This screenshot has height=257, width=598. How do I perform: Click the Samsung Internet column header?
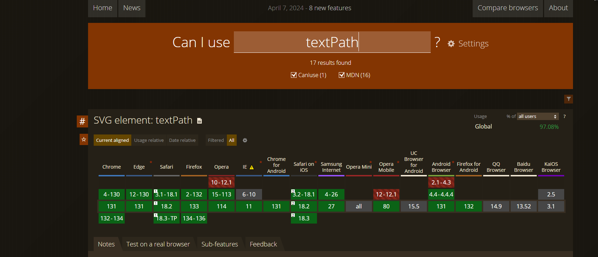pyautogui.click(x=331, y=167)
